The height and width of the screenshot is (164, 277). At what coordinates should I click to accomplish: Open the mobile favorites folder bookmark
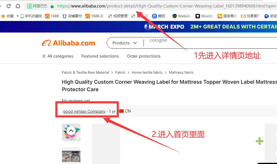tap(31, 16)
